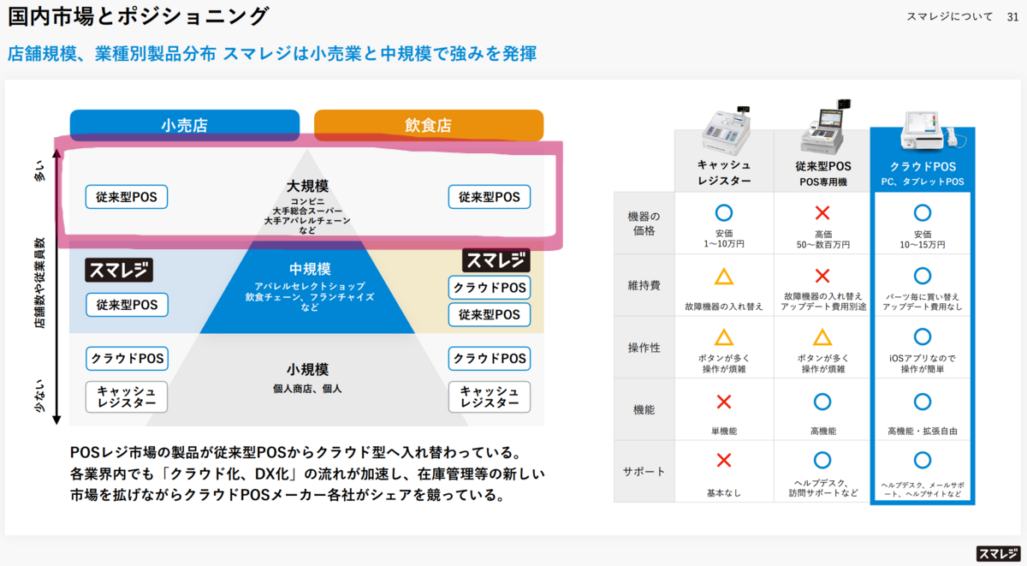Click the text "基本なし"
1027x566 pixels.
(724, 492)
